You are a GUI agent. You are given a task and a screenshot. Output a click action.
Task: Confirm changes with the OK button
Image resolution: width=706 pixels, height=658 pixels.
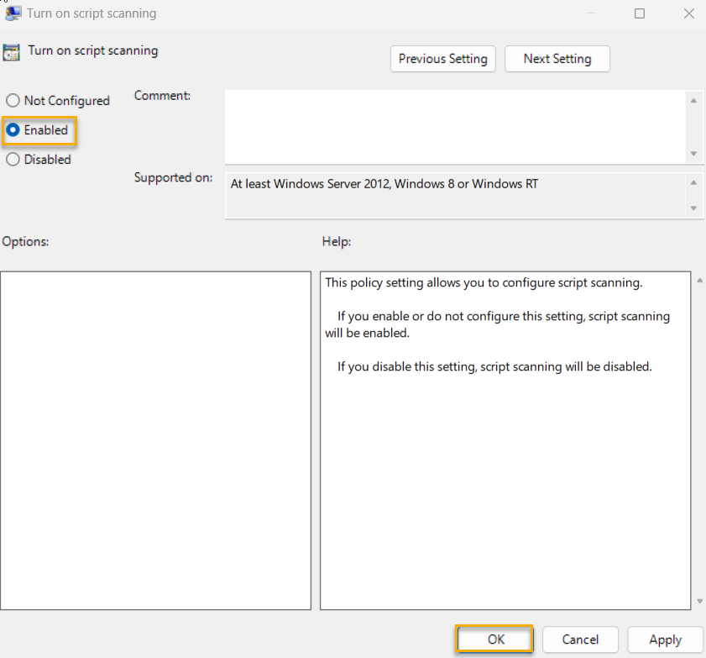[x=494, y=640]
